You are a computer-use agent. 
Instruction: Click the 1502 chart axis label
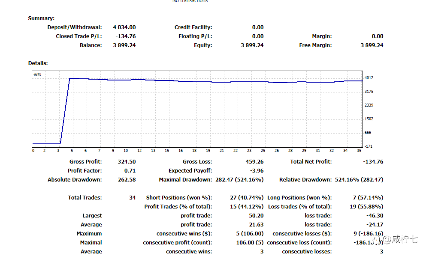(x=369, y=119)
